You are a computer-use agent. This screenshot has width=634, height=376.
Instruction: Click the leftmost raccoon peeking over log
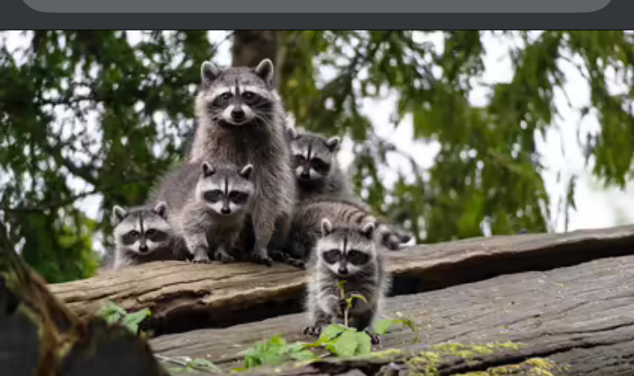coord(142,235)
